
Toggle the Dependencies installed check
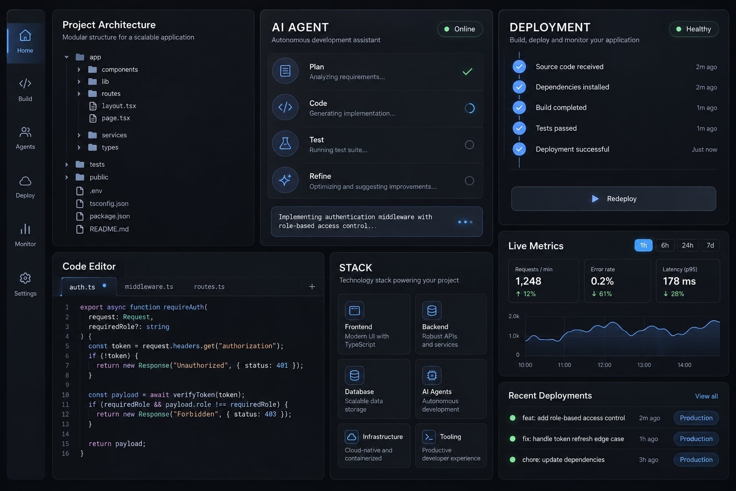pos(519,87)
